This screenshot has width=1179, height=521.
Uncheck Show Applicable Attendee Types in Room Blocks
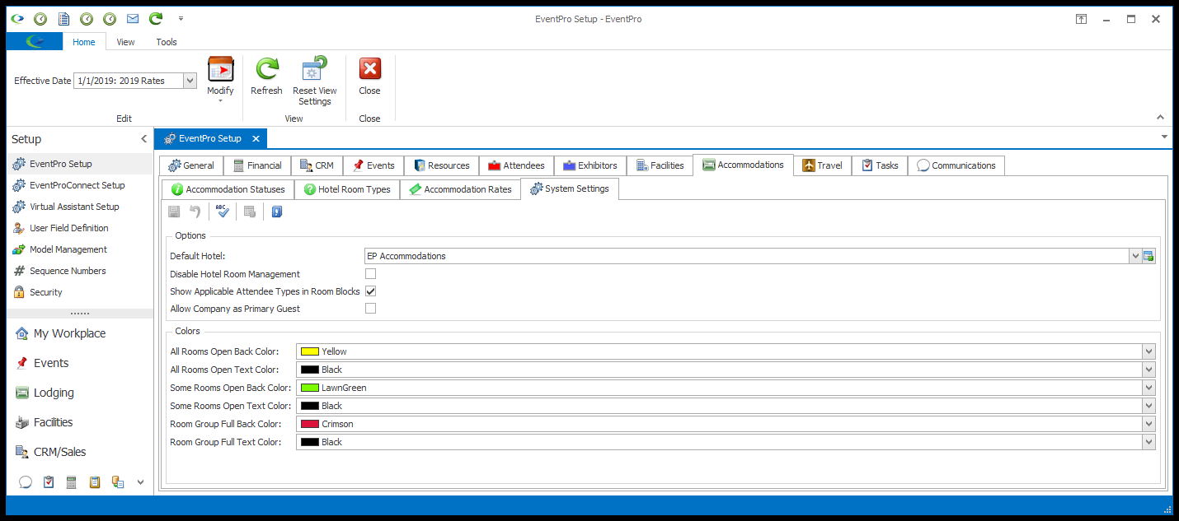tap(371, 291)
